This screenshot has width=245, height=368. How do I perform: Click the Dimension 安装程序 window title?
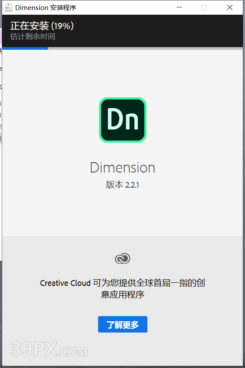click(46, 7)
